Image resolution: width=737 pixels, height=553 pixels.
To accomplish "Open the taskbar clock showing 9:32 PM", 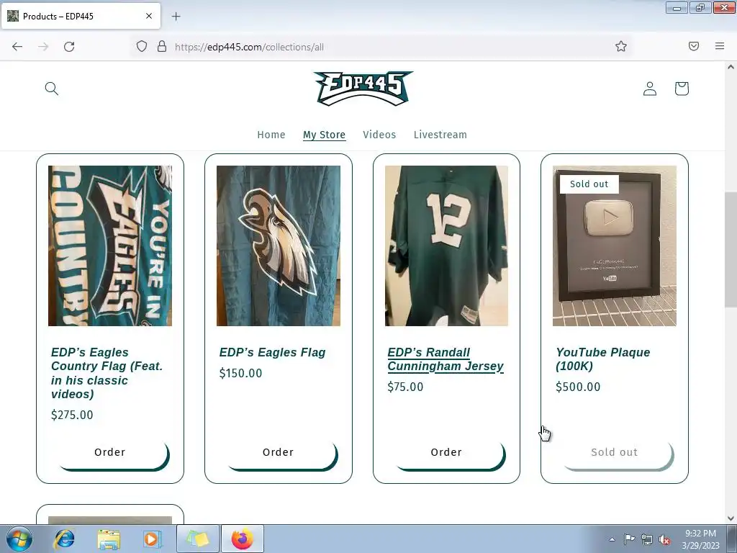I will tap(700, 539).
